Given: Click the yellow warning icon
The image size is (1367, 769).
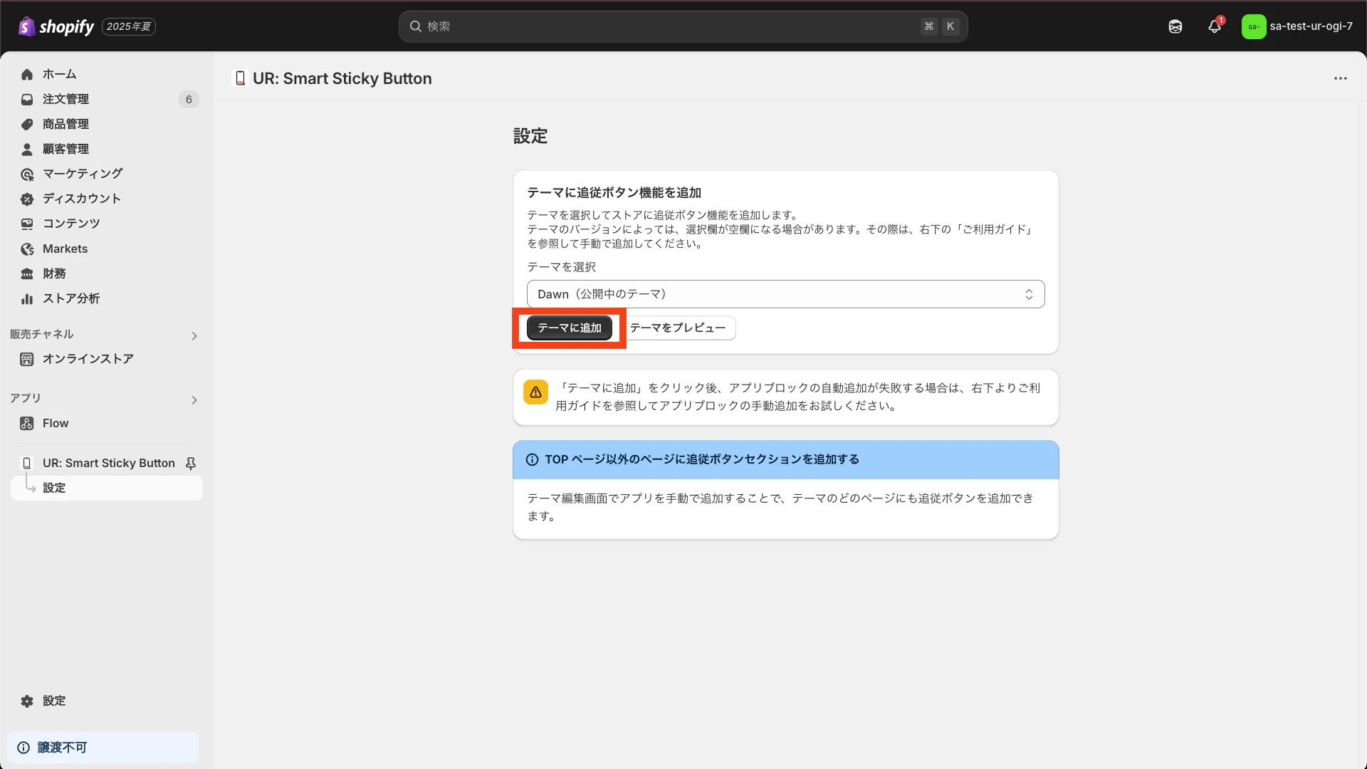Looking at the screenshot, I should point(535,392).
